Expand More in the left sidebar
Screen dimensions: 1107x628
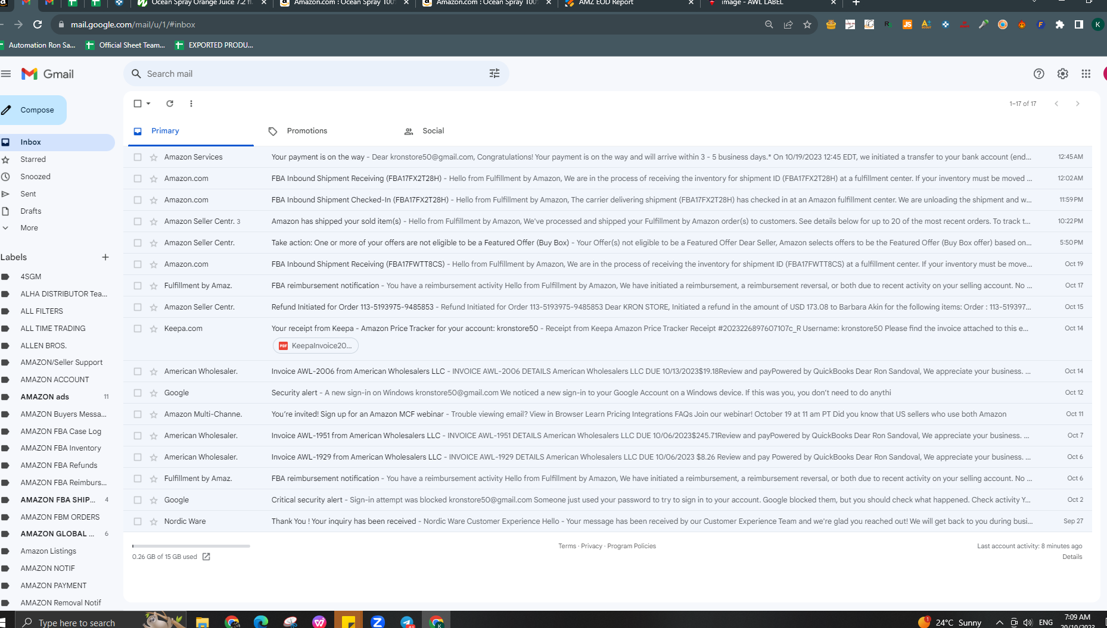click(29, 228)
